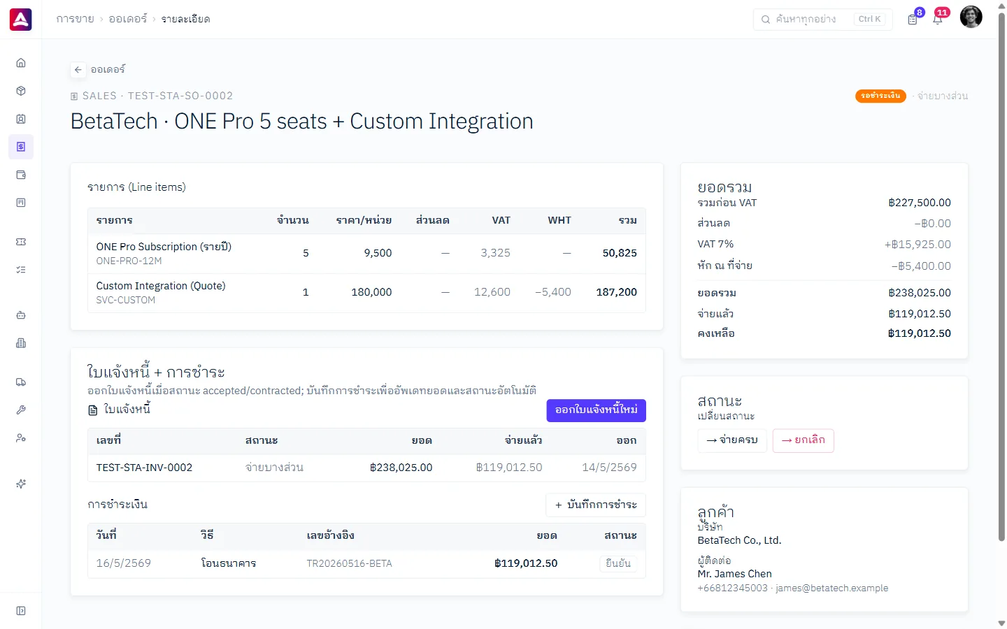1007x629 pixels.
Task: Open the user settings icon in sidebar
Action: point(21,438)
